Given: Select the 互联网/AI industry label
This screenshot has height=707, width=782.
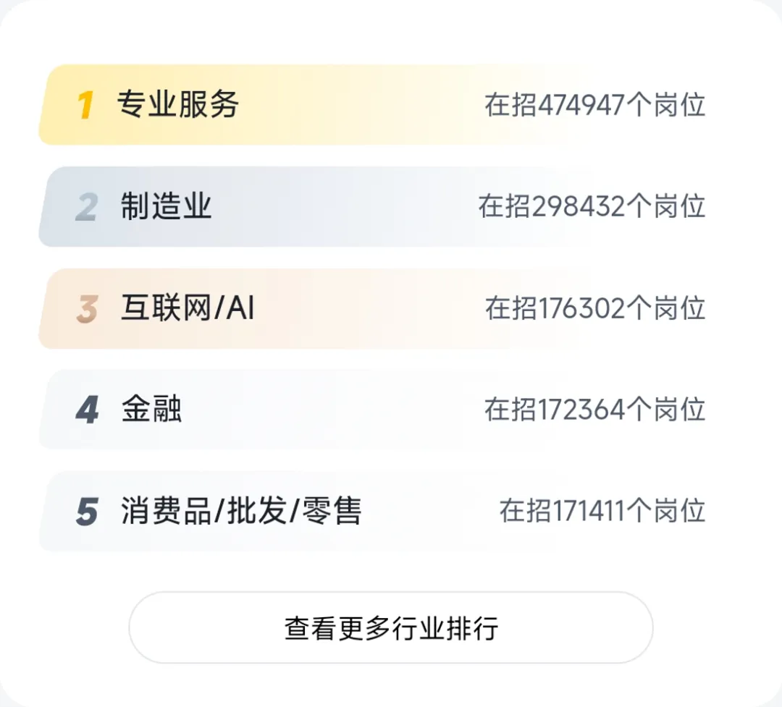Looking at the screenshot, I should 188,308.
